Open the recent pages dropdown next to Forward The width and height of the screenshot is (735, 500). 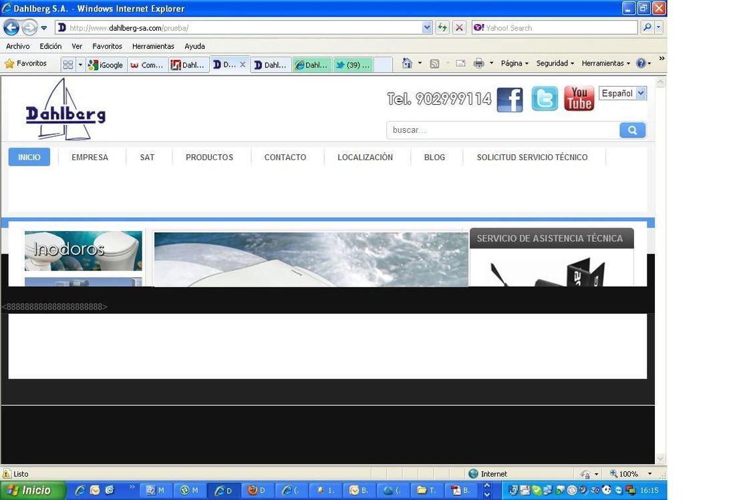(x=44, y=28)
